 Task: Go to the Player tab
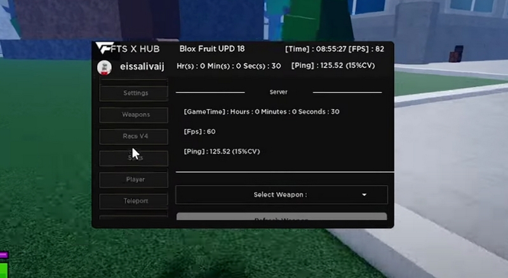point(135,180)
